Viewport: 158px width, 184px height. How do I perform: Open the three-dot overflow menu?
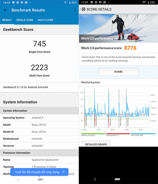coord(75,10)
